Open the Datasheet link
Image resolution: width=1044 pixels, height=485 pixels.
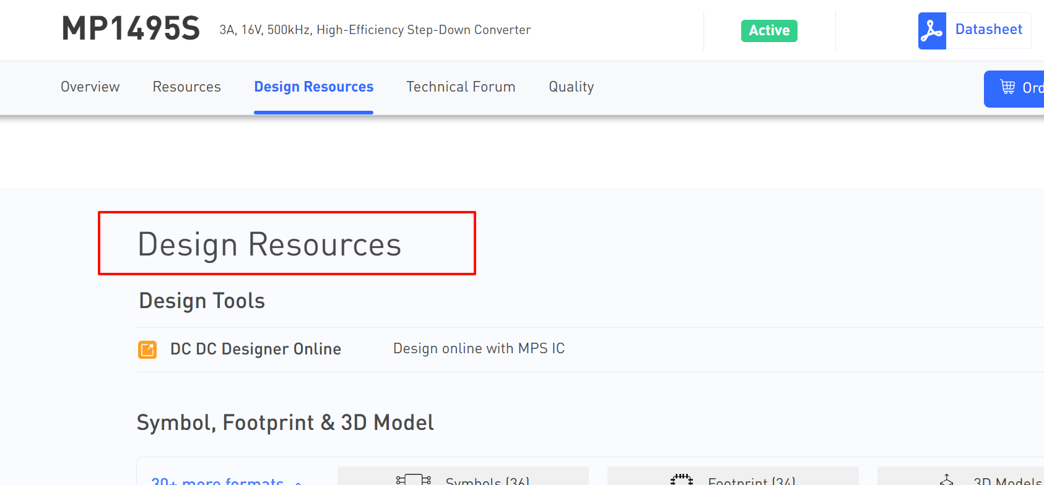coord(988,30)
